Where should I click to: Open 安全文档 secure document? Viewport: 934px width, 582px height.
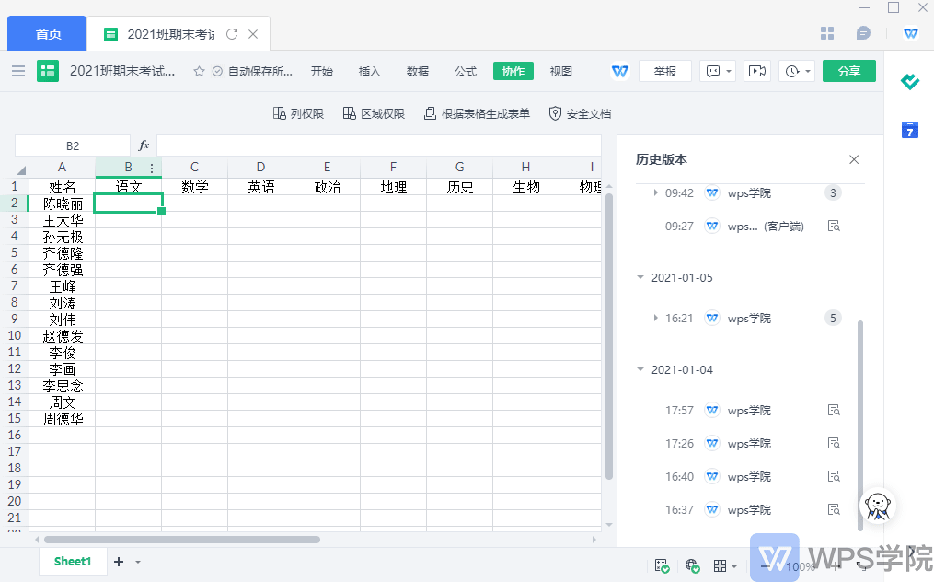coord(580,113)
